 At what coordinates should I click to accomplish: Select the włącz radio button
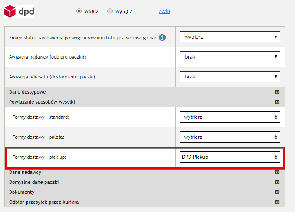[79, 11]
